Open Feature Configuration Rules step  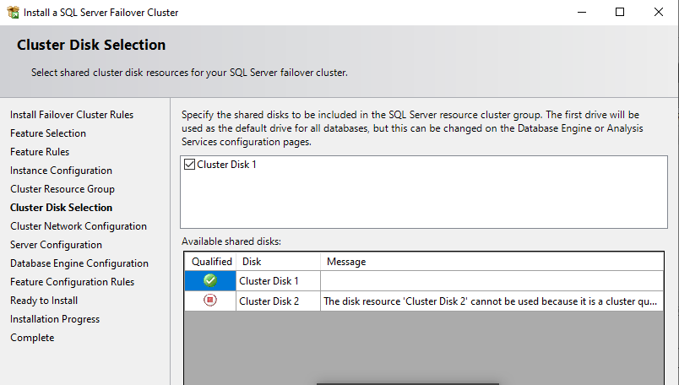point(73,282)
